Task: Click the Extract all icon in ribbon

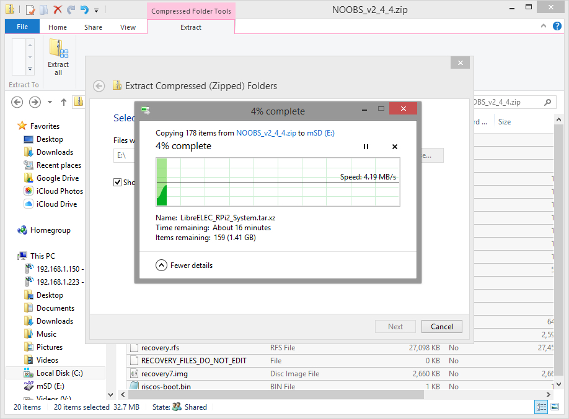Action: (58, 58)
